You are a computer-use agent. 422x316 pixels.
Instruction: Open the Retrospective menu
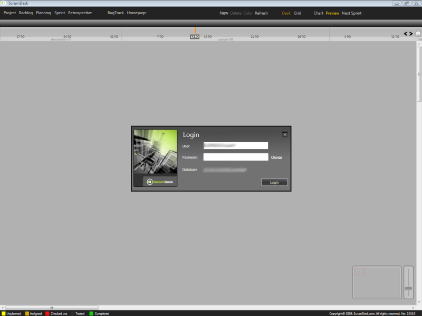click(x=80, y=13)
